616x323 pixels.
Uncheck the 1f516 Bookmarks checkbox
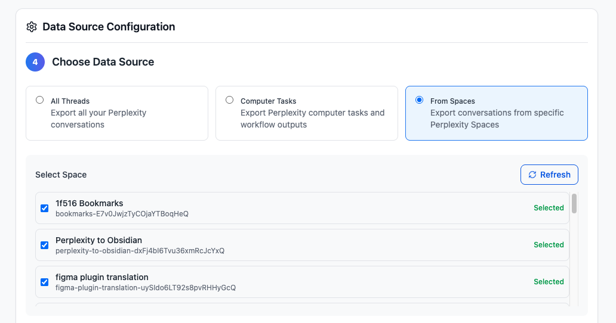point(44,208)
